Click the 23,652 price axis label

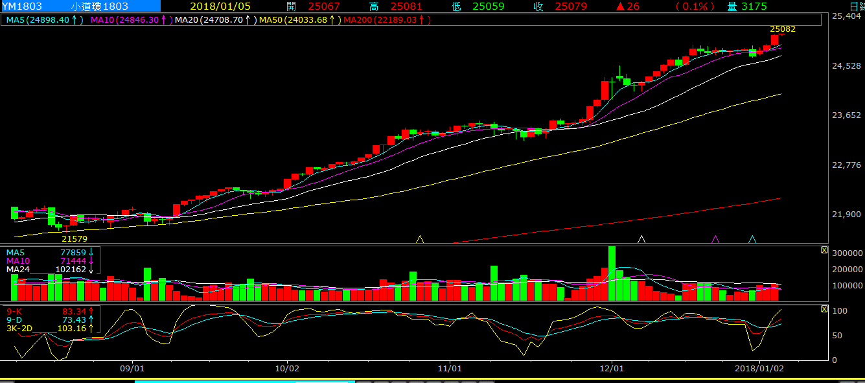[846, 115]
